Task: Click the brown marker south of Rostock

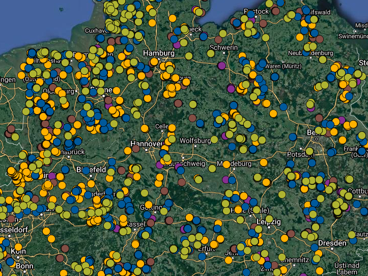Action: click(263, 23)
